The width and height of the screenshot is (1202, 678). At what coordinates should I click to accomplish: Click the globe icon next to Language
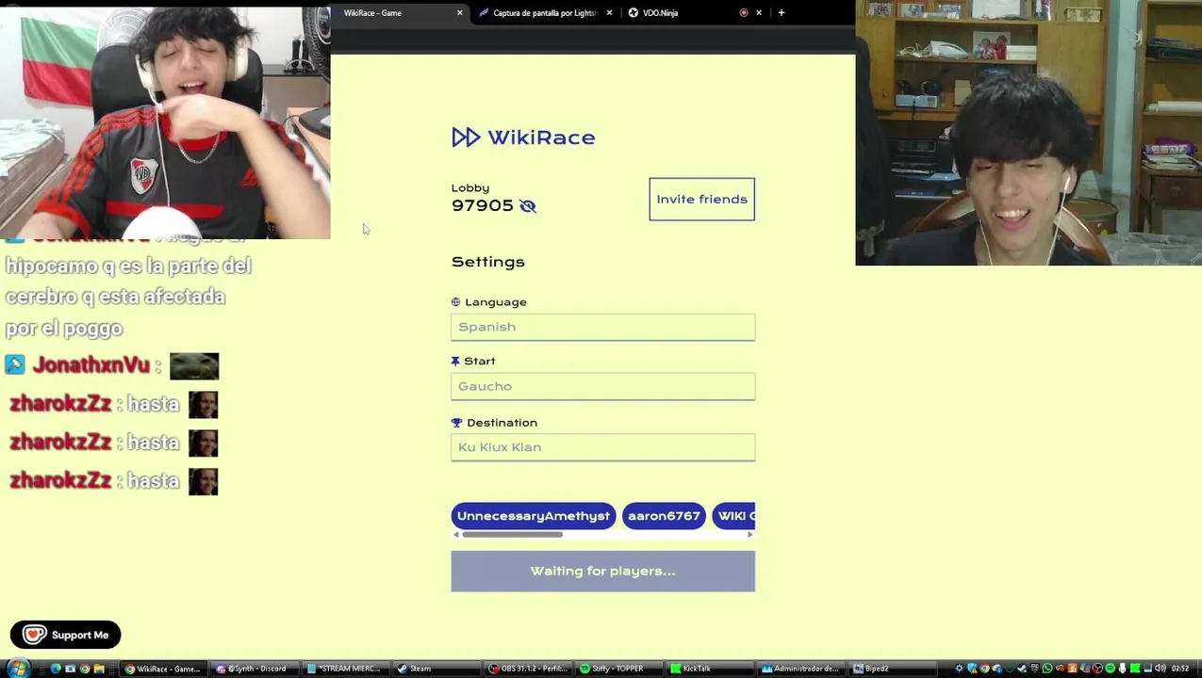click(x=455, y=302)
